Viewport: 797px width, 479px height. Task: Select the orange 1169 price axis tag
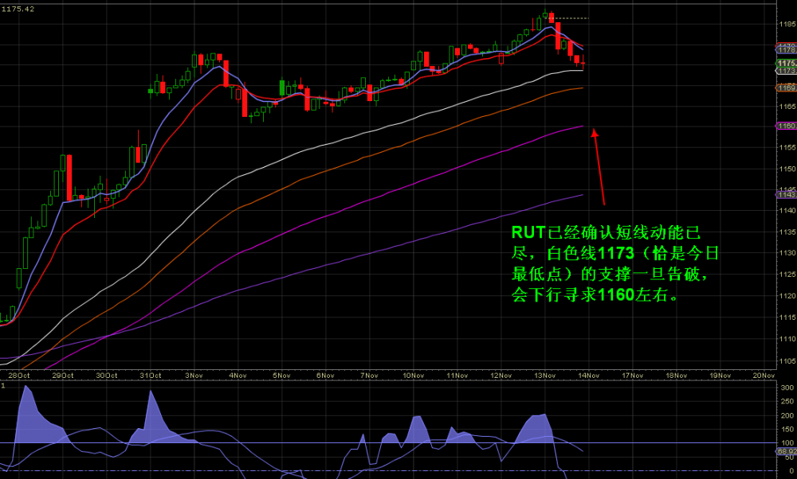[x=786, y=87]
